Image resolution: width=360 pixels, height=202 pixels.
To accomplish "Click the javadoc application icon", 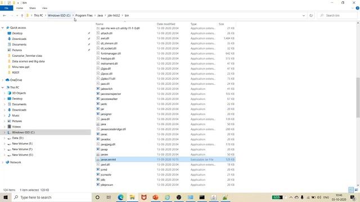I will (x=98, y=139).
